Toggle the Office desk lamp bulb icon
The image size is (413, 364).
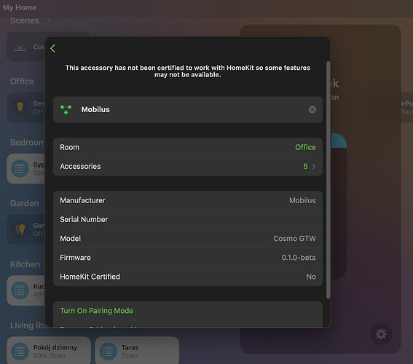tap(20, 108)
